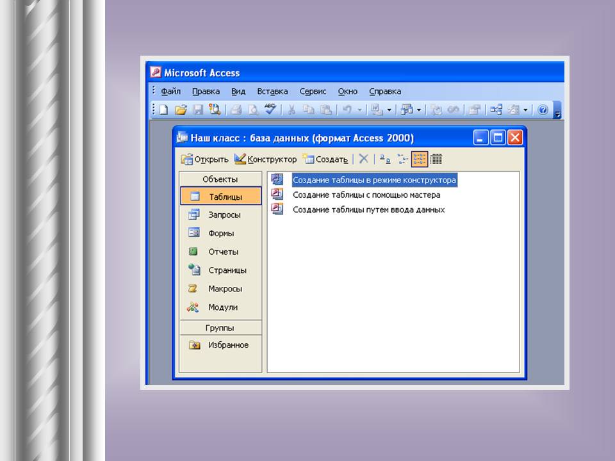Select Создание таблицы с помощью мастера
Viewport: 615px width, 461px height.
[x=366, y=195]
